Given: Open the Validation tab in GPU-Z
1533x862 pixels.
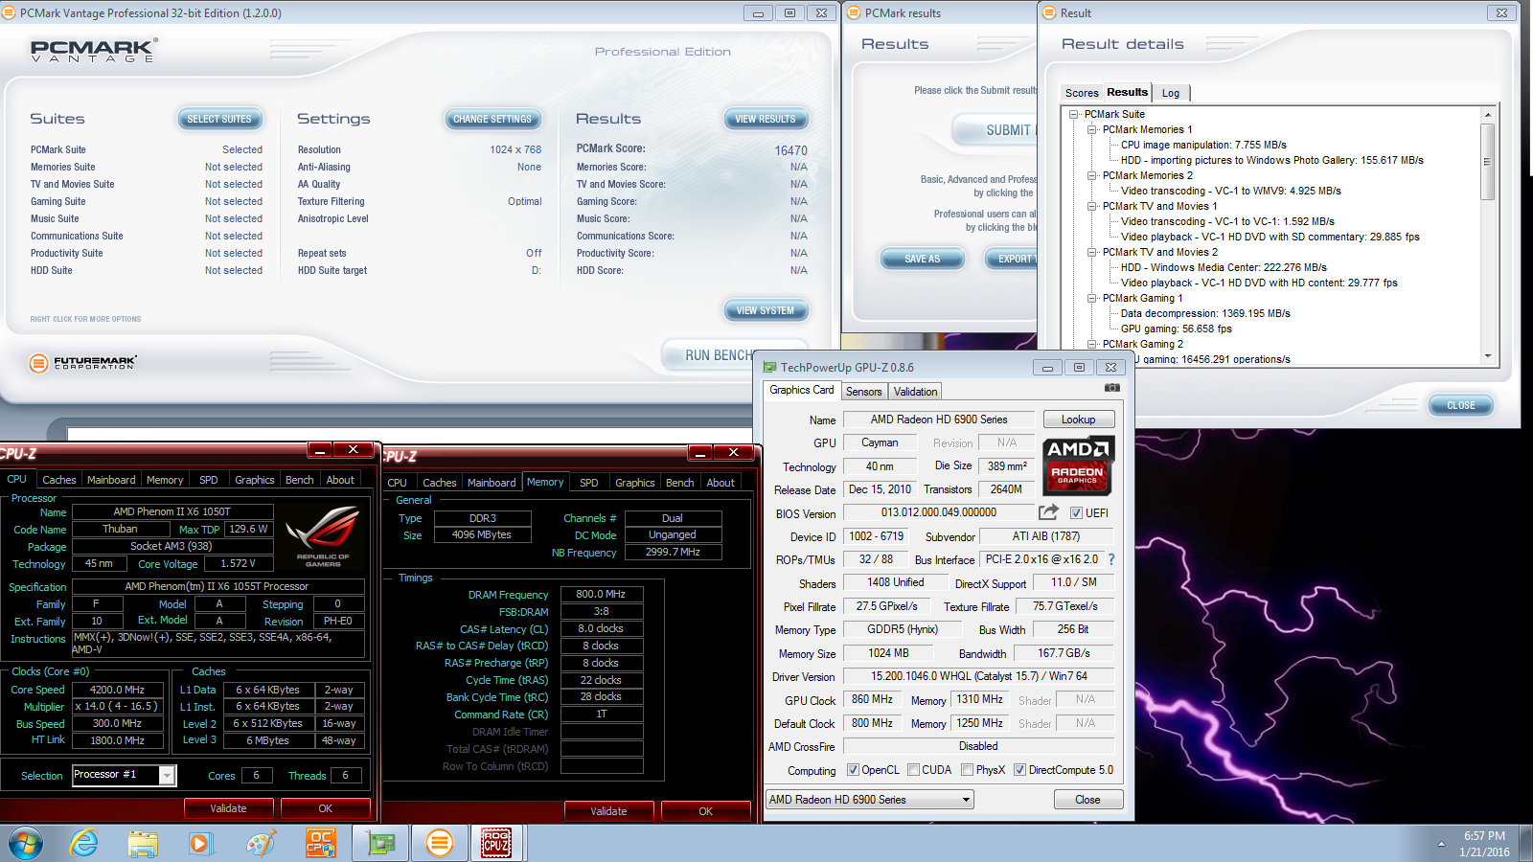Looking at the screenshot, I should (x=916, y=392).
